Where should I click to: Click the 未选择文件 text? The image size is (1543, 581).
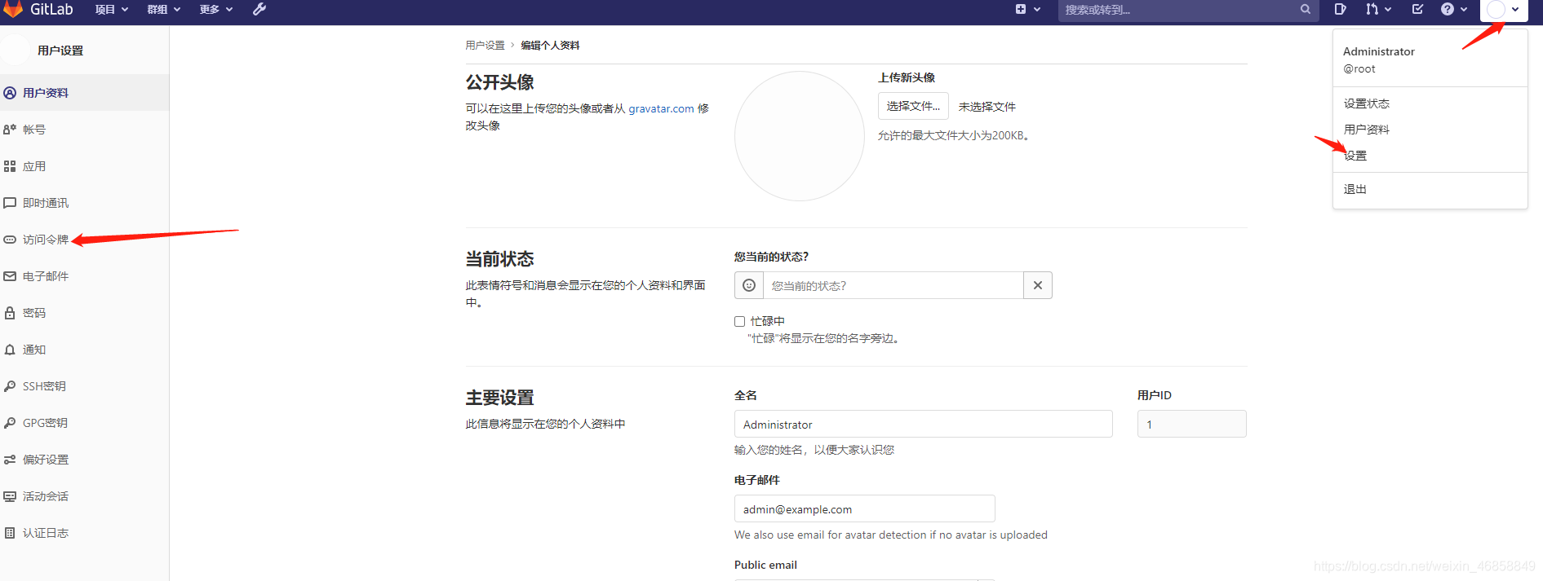pyautogui.click(x=987, y=107)
